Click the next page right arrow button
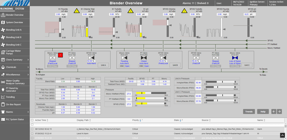The width and height of the screenshot is (287, 140). tap(279, 111)
